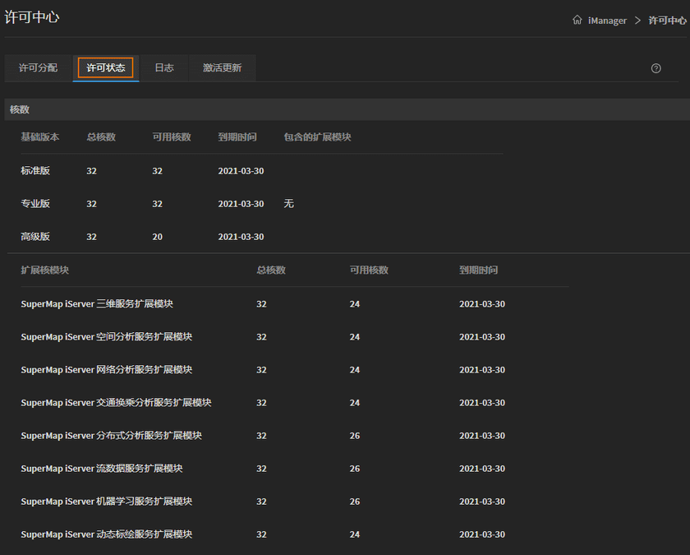Click the breadcrumb separator arrow
Screen dimensions: 690x555
[x=638, y=21]
